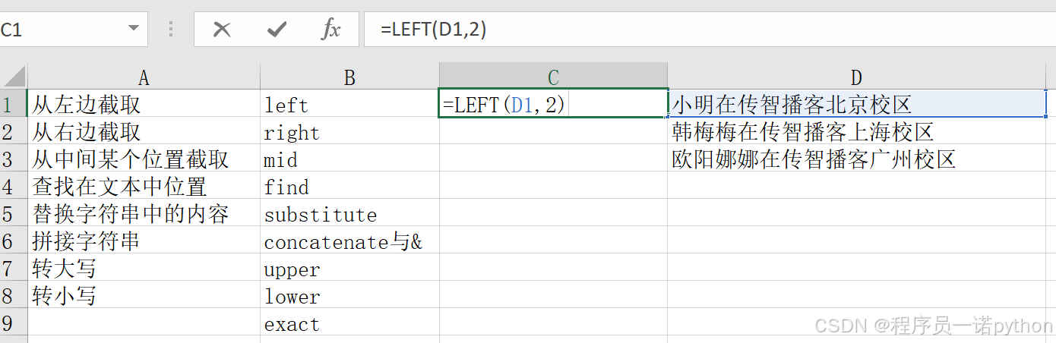Click the formula bar's three-dot resize handle
Viewport: 1056px width, 343px height.
pos(171,30)
